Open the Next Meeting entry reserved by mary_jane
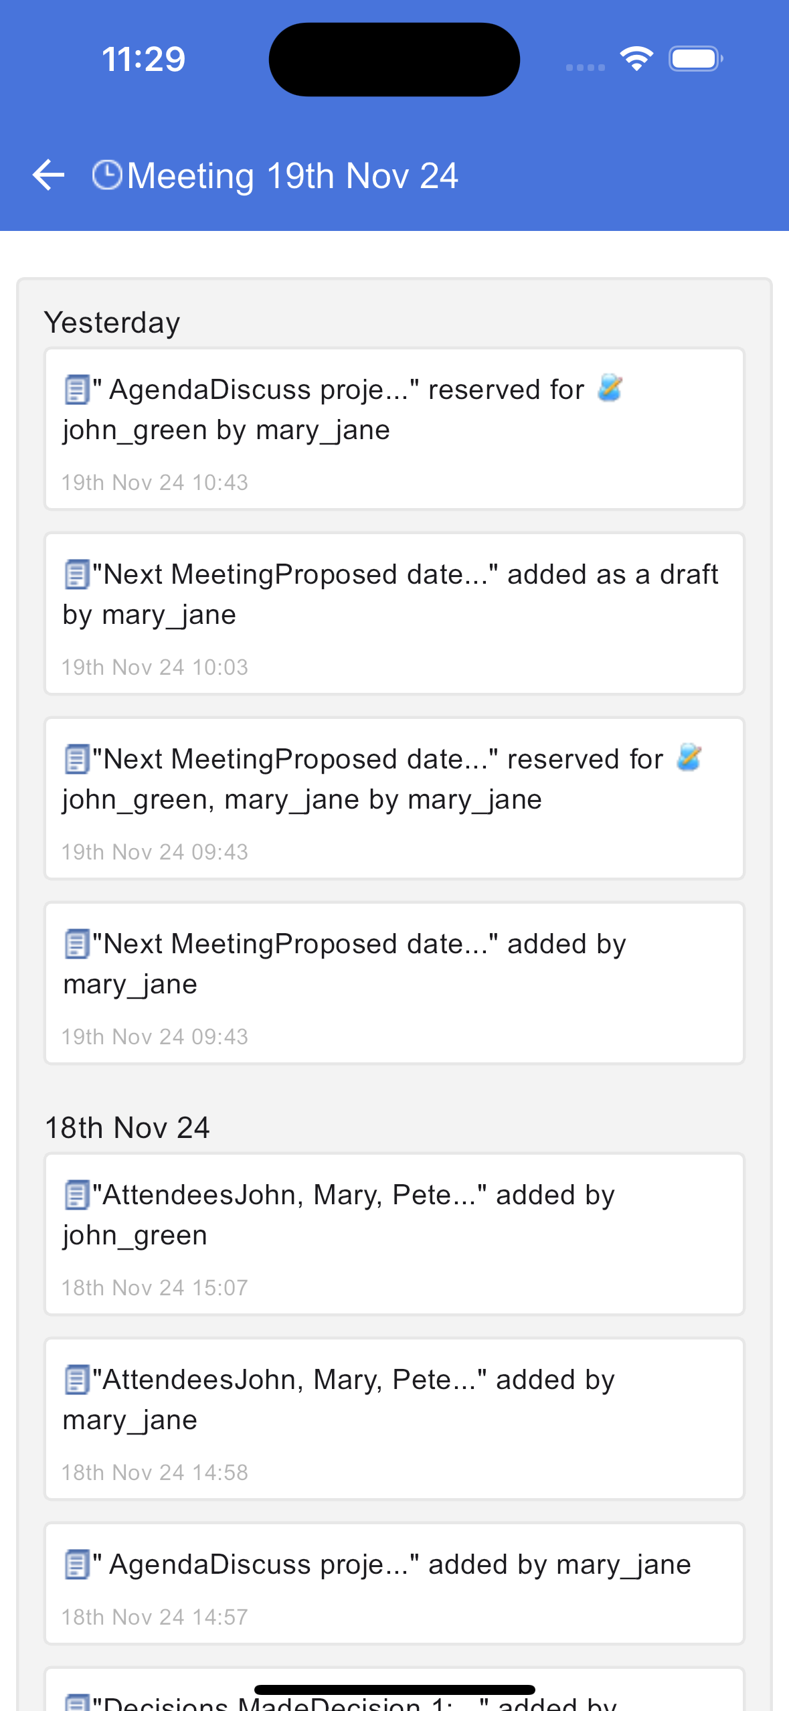Screen dimensions: 789x1711 (394, 799)
